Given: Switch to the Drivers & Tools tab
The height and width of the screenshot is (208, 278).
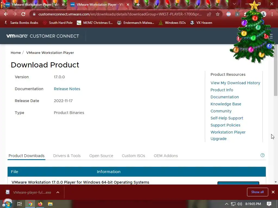Looking at the screenshot, I should tap(67, 156).
